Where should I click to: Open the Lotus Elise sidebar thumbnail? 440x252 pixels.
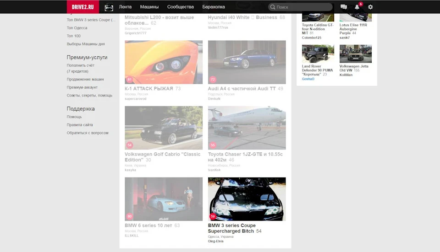[x=356, y=17]
